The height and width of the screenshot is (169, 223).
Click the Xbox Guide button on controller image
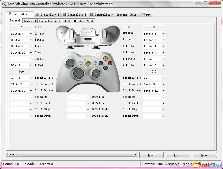pyautogui.click(x=88, y=63)
